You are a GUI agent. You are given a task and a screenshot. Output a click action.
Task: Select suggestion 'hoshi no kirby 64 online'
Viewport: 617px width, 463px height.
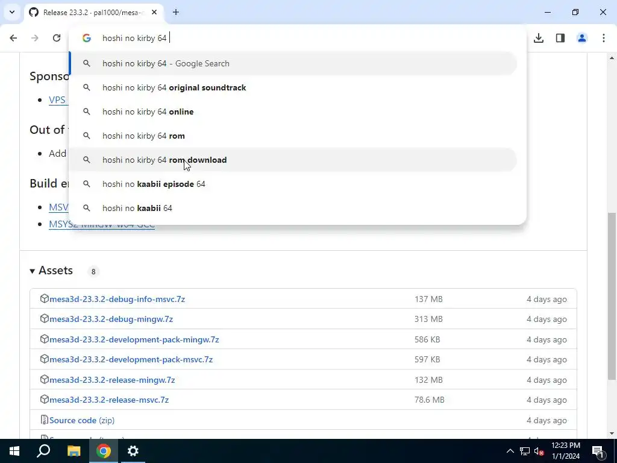[293, 112]
